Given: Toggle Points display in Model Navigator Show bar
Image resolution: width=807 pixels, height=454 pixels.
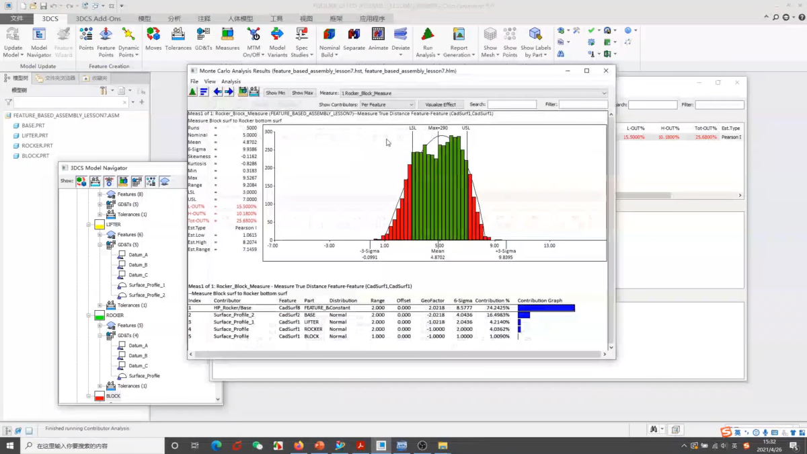Looking at the screenshot, I should [151, 181].
